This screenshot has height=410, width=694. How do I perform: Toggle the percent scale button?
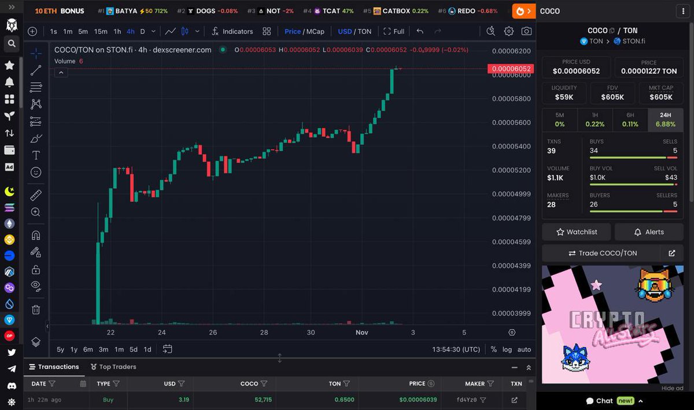(x=493, y=349)
